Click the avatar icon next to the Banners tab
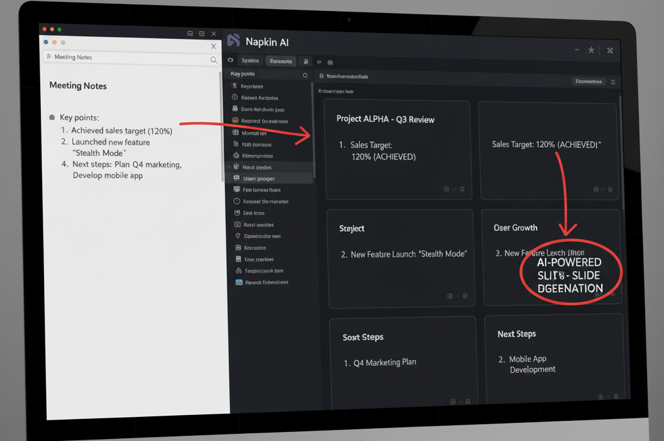 [x=305, y=62]
